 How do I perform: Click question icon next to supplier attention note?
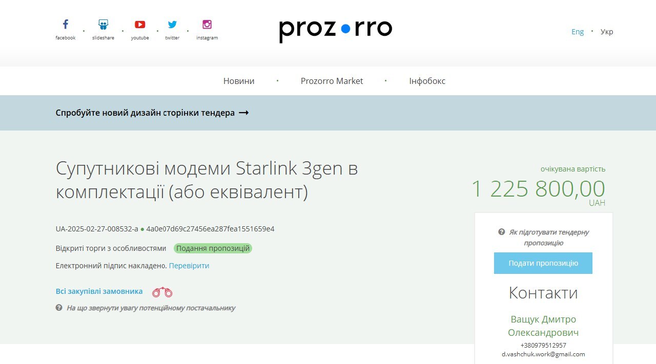(x=59, y=308)
